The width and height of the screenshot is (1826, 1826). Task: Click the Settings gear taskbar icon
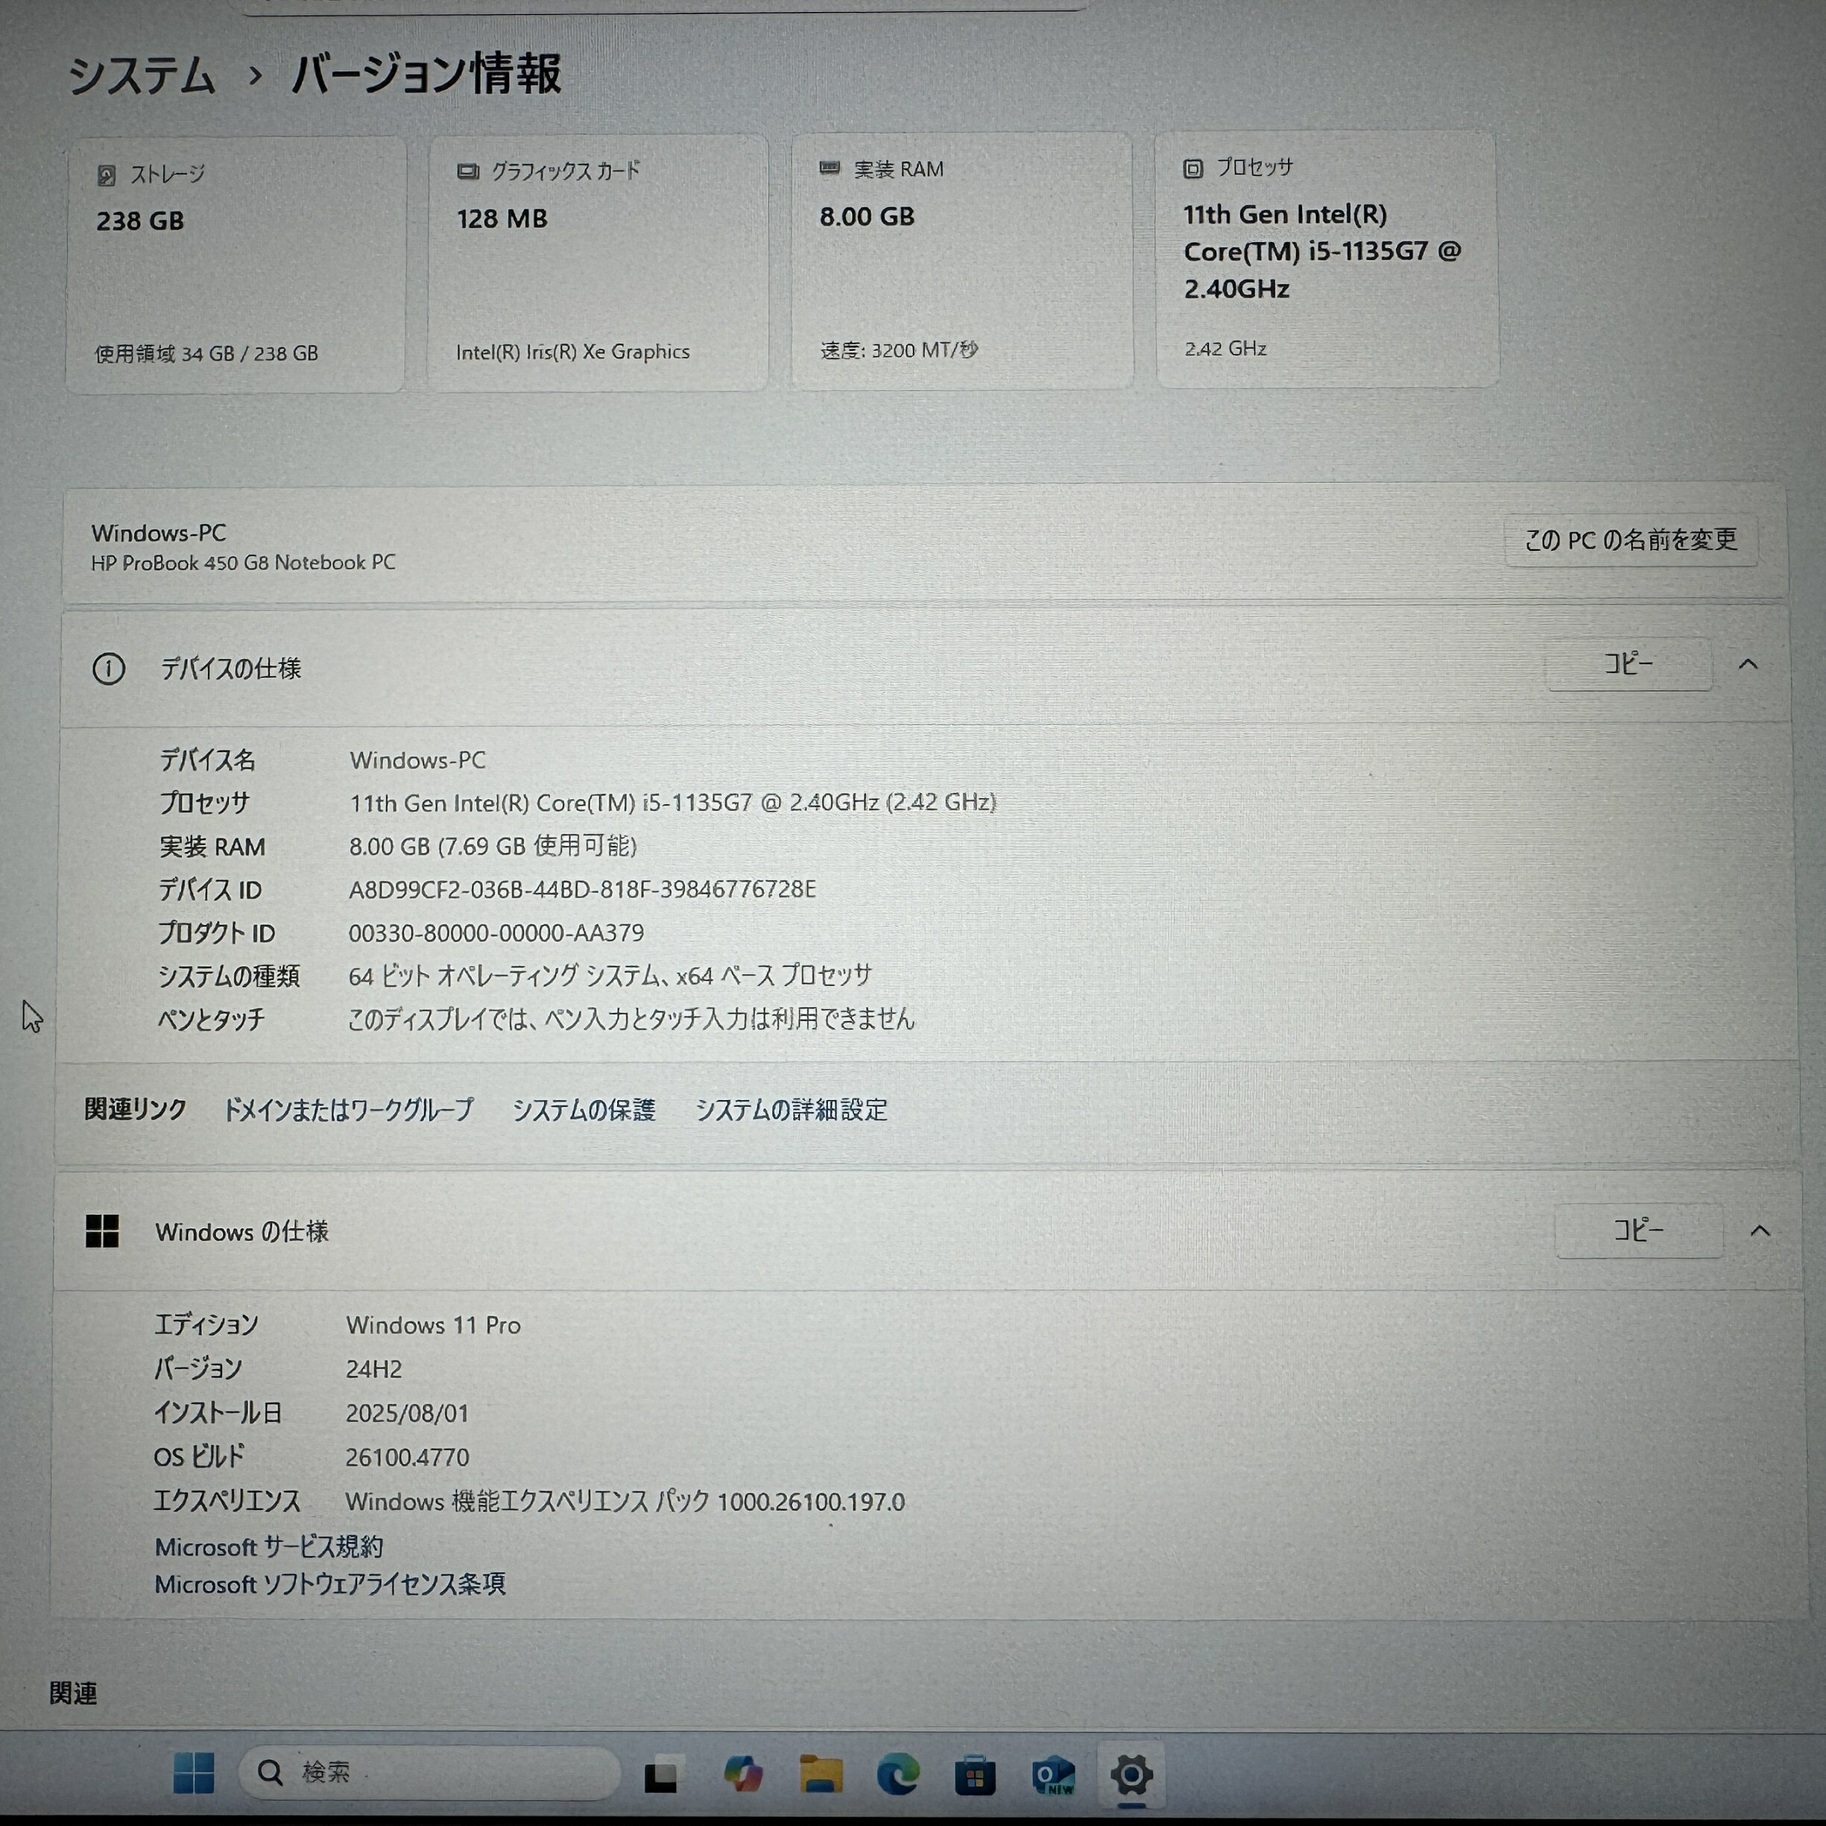point(1131,1774)
